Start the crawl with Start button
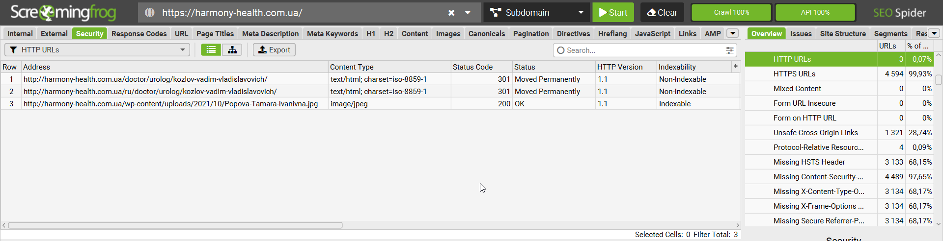This screenshot has width=943, height=241. (x=613, y=12)
